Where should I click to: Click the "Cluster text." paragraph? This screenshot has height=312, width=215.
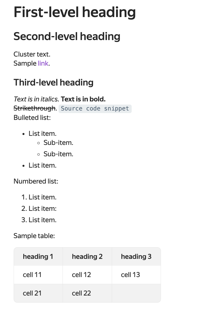(32, 54)
